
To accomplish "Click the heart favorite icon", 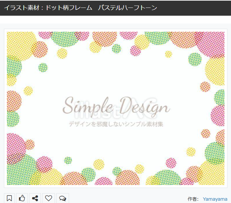I will pos(48,198).
